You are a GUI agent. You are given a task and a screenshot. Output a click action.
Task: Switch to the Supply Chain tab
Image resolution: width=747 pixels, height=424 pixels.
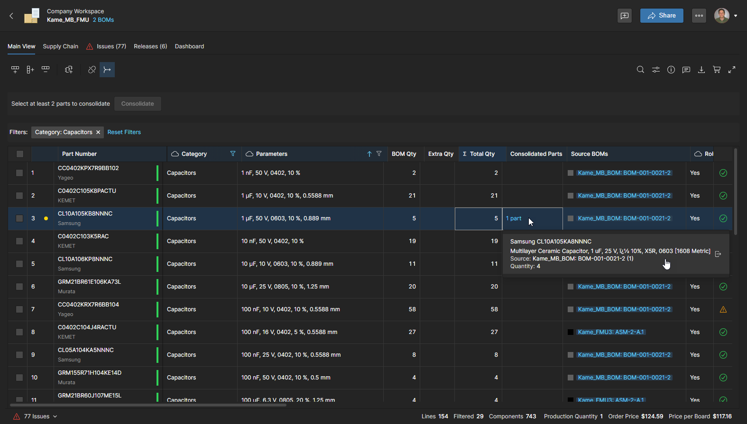(60, 46)
